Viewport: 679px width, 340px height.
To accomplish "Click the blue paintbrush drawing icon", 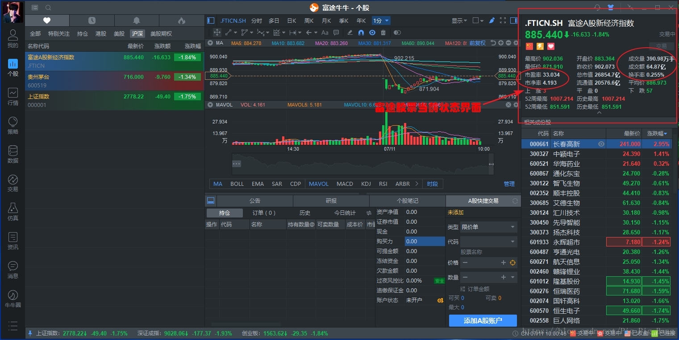I will point(492,20).
